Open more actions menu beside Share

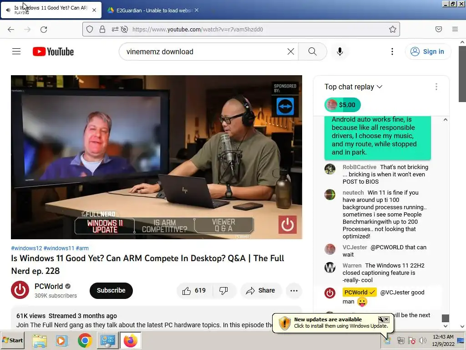294,290
